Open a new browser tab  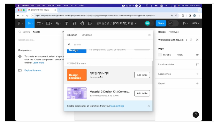[60, 10]
